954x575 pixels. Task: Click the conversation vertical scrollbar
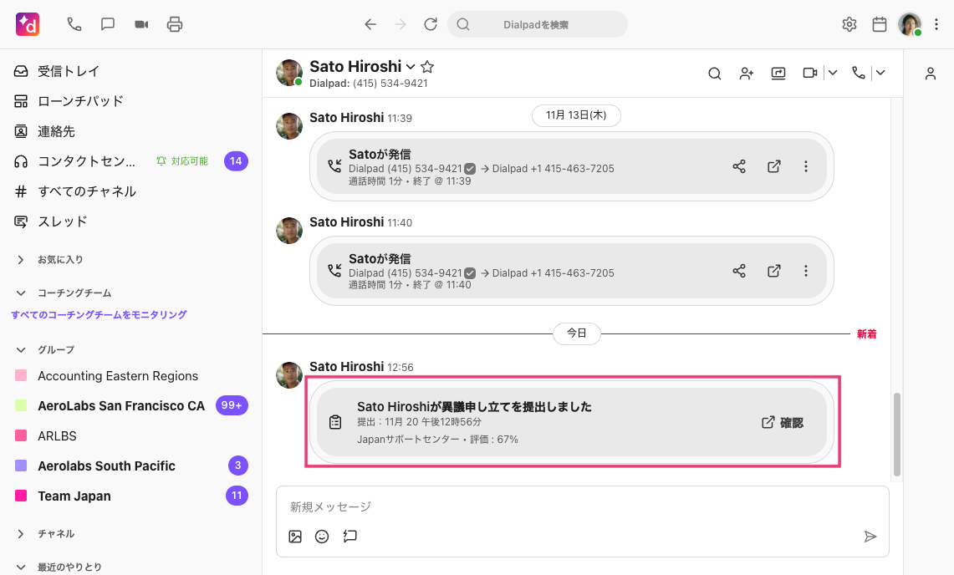(897, 435)
